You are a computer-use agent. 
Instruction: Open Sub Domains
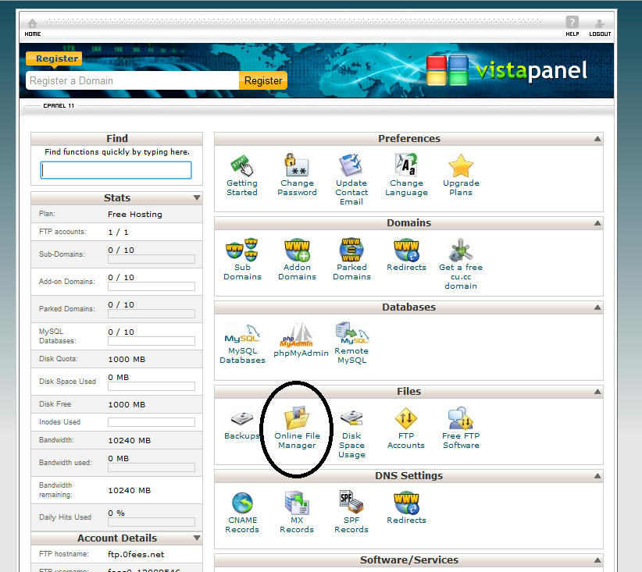point(242,259)
